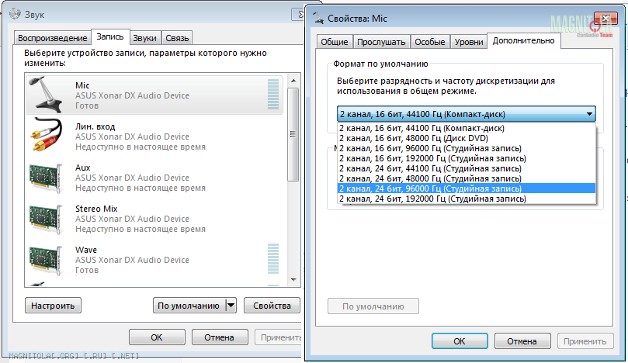Image resolution: width=628 pixels, height=363 pixels.
Task: Select the Wave device card icon
Action: [x=46, y=260]
